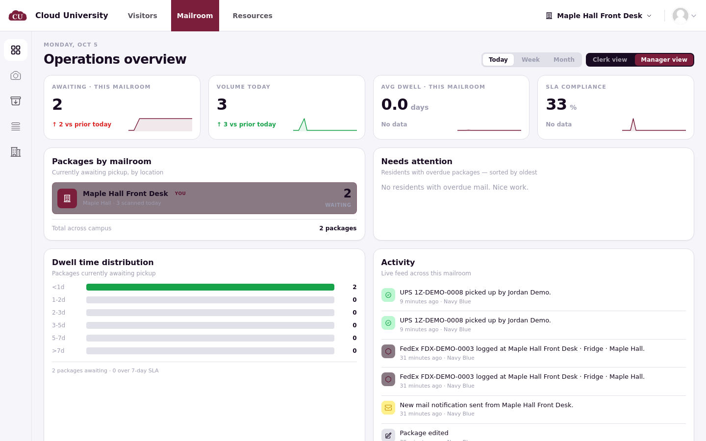The image size is (706, 441).
Task: Go to the Visitors tab
Action: tap(143, 16)
